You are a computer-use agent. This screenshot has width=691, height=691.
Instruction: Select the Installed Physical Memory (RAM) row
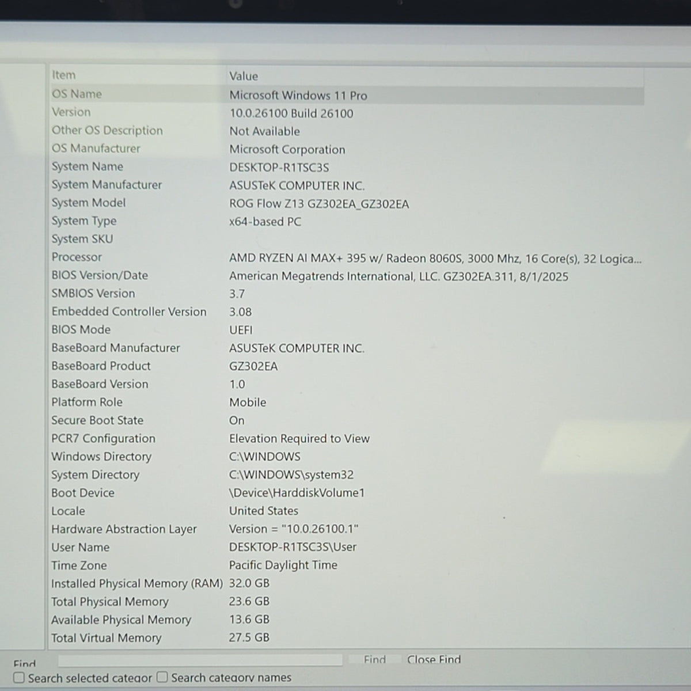pos(347,583)
